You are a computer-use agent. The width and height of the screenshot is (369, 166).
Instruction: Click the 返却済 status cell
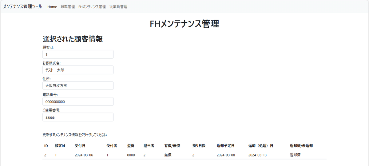coord(295,155)
